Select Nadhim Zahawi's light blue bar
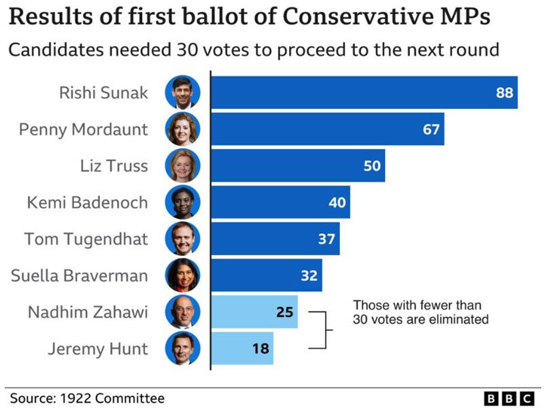The height and width of the screenshot is (415, 544). pyautogui.click(x=254, y=312)
